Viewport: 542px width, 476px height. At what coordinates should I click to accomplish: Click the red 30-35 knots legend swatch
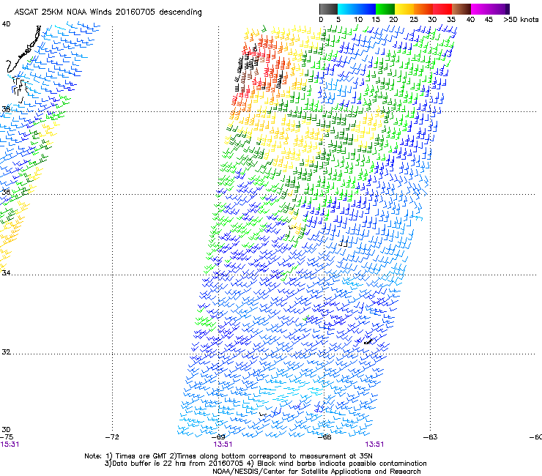442,9
